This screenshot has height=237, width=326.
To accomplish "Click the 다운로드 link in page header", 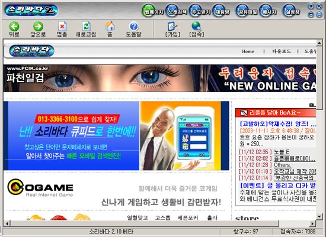I will 282,51.
